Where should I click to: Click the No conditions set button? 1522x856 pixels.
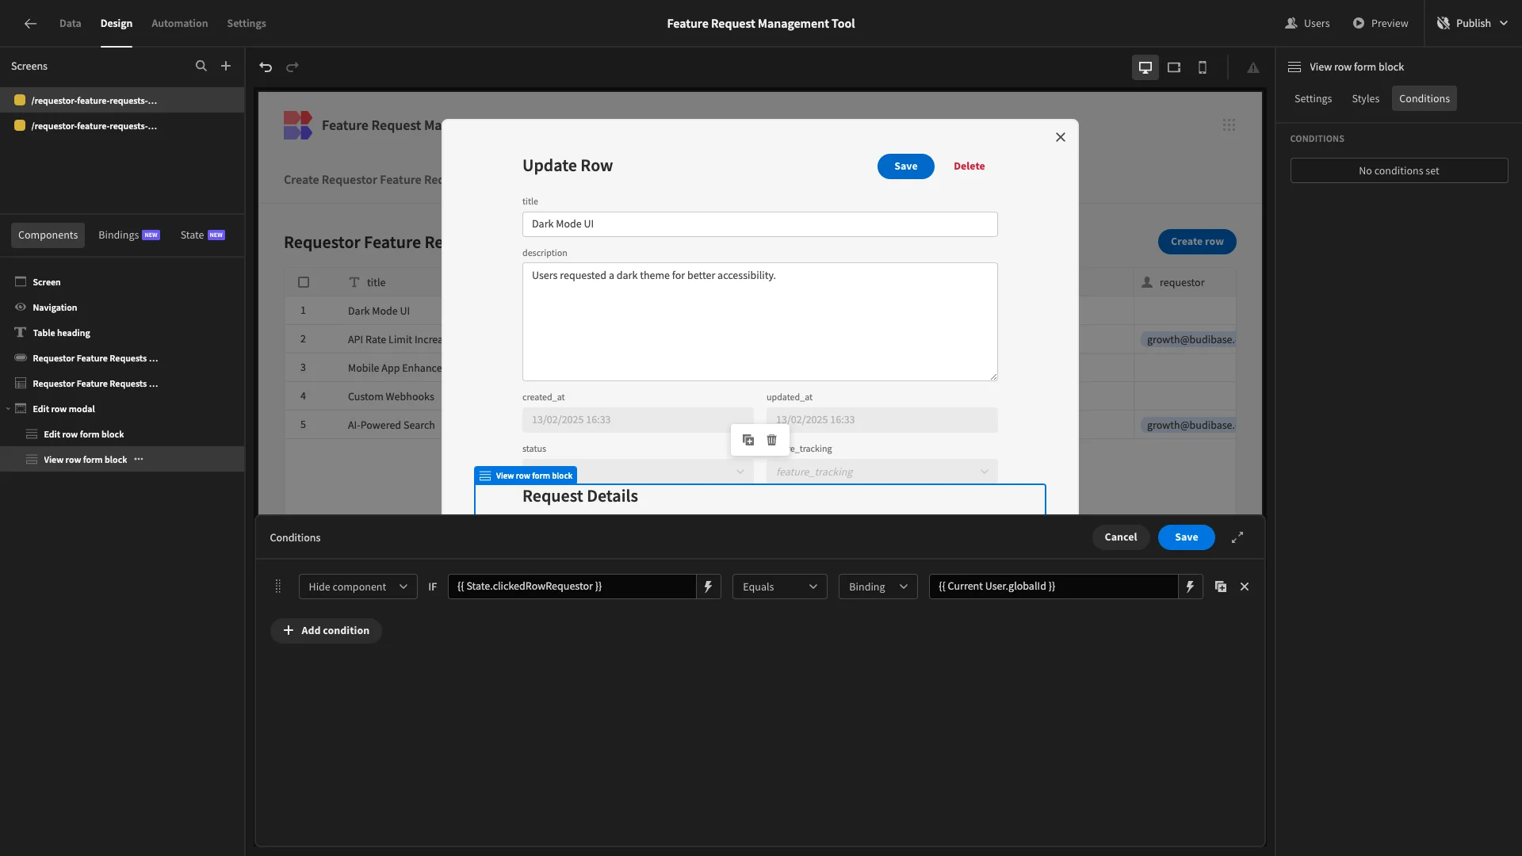[1398, 170]
